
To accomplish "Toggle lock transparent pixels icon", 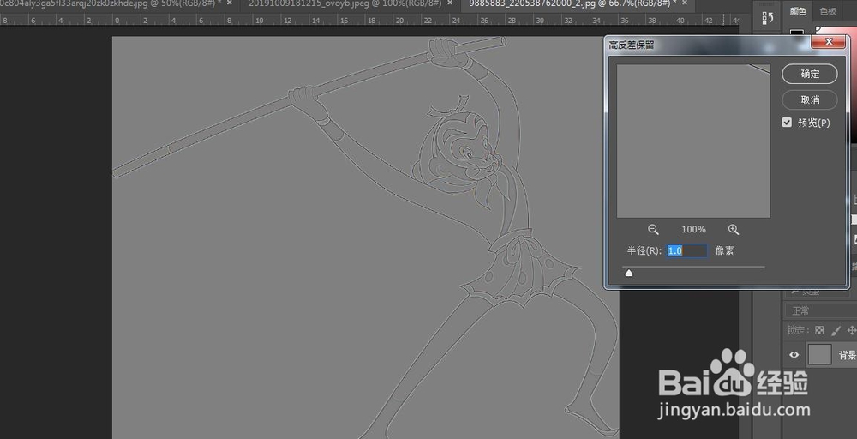I will [818, 330].
